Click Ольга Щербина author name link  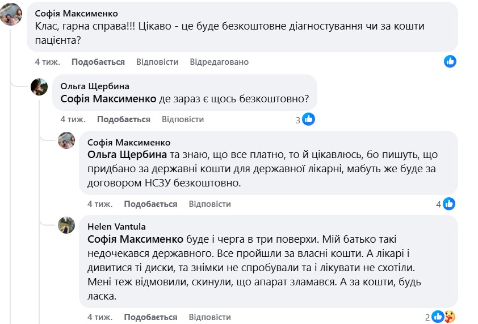click(95, 86)
